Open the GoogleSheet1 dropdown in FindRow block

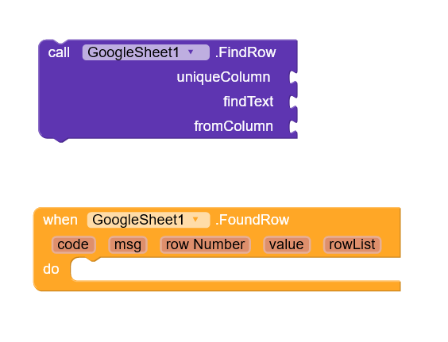(x=145, y=52)
